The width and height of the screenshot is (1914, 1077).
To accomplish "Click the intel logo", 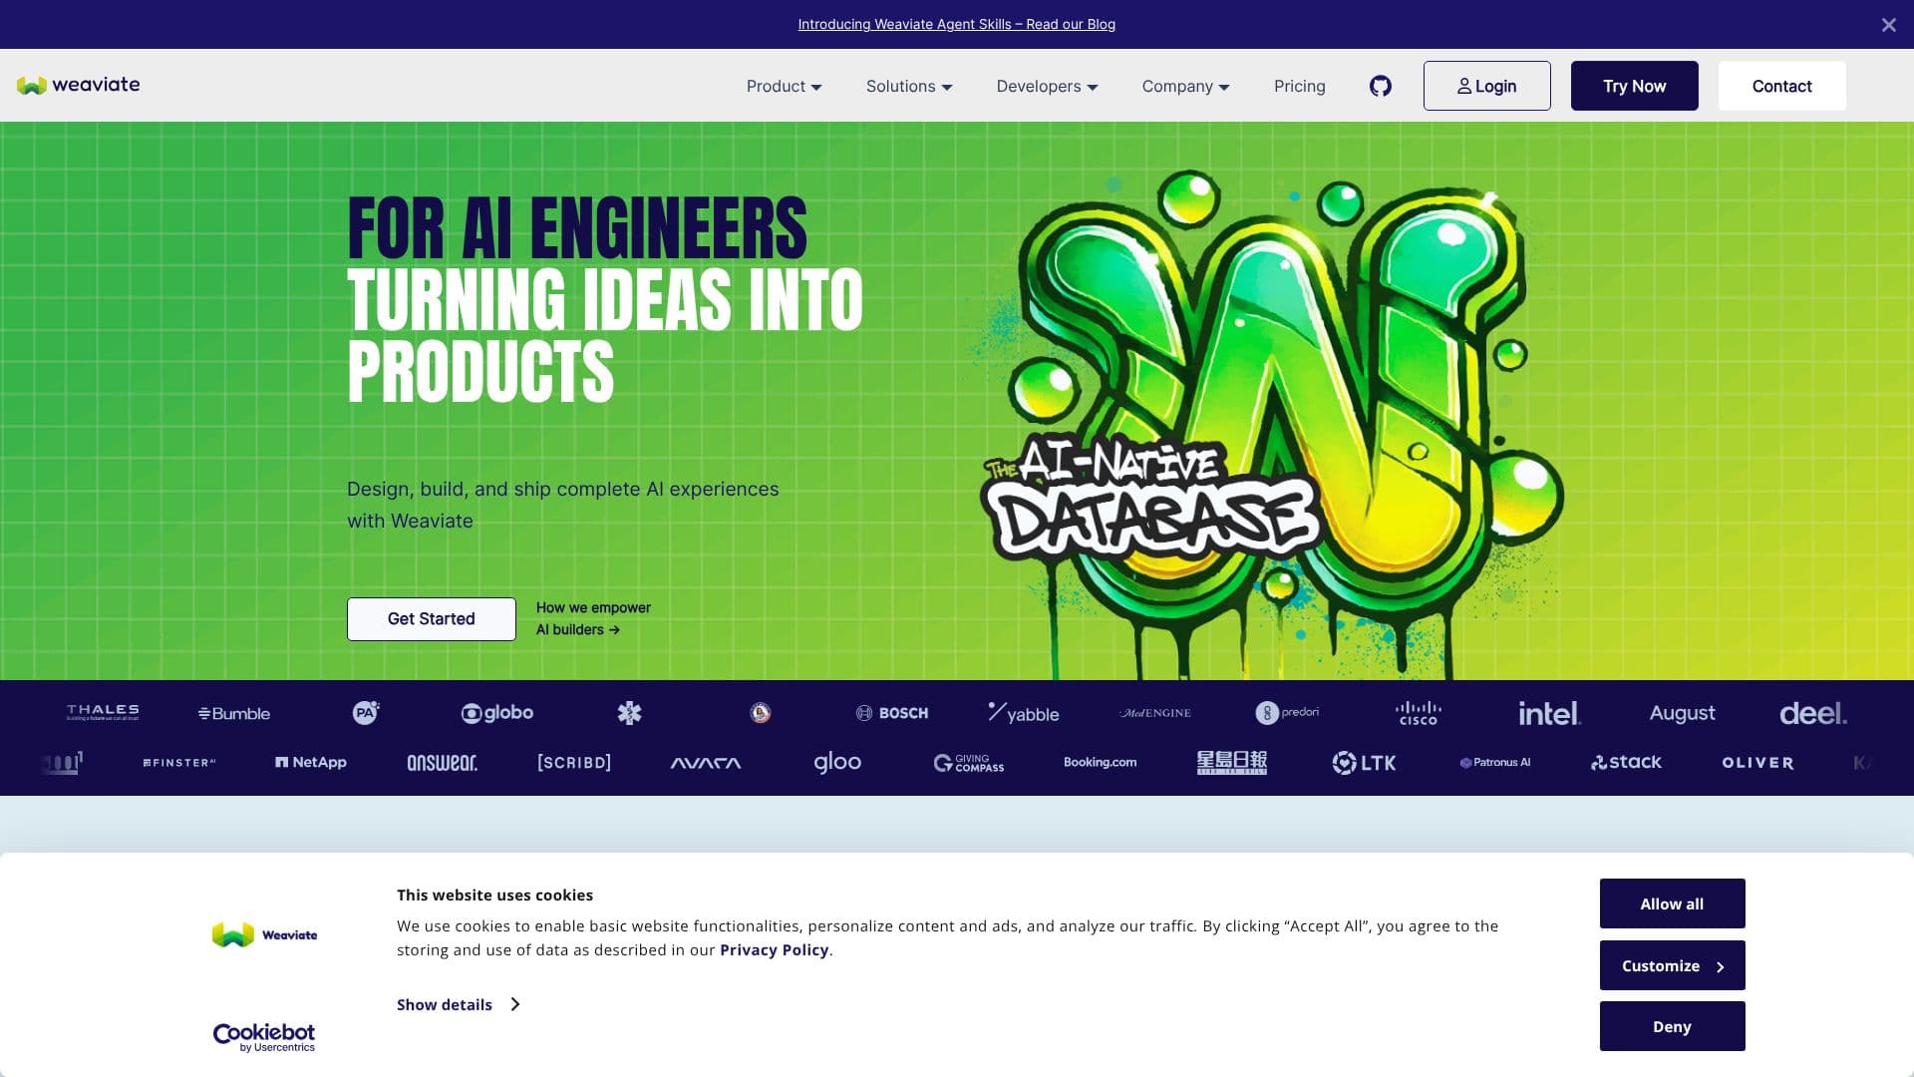I will [x=1550, y=713].
